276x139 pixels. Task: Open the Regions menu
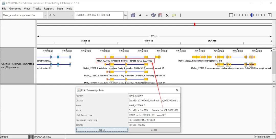pyautogui.click(x=49, y=8)
